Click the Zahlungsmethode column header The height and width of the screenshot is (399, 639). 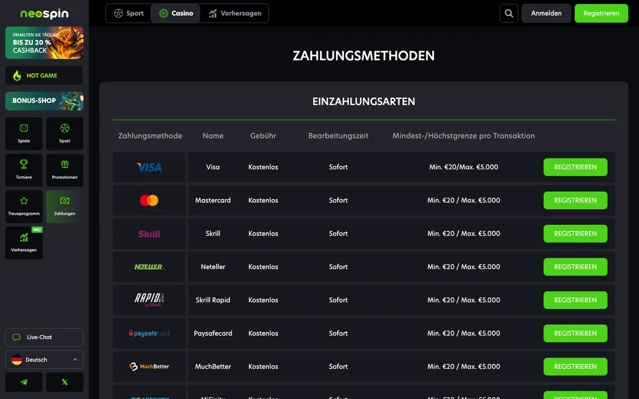point(150,136)
